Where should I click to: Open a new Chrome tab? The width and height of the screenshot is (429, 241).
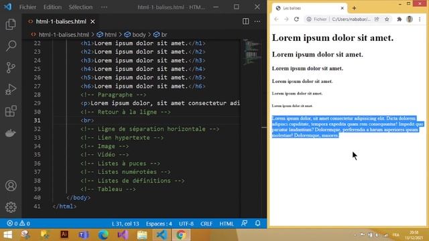354,8
